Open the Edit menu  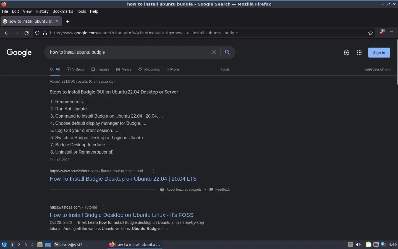tap(15, 11)
